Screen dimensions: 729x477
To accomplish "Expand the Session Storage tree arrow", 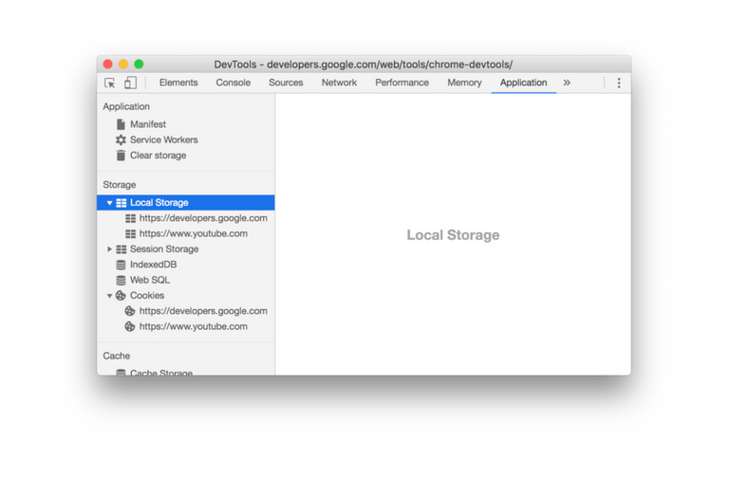I will tap(109, 249).
